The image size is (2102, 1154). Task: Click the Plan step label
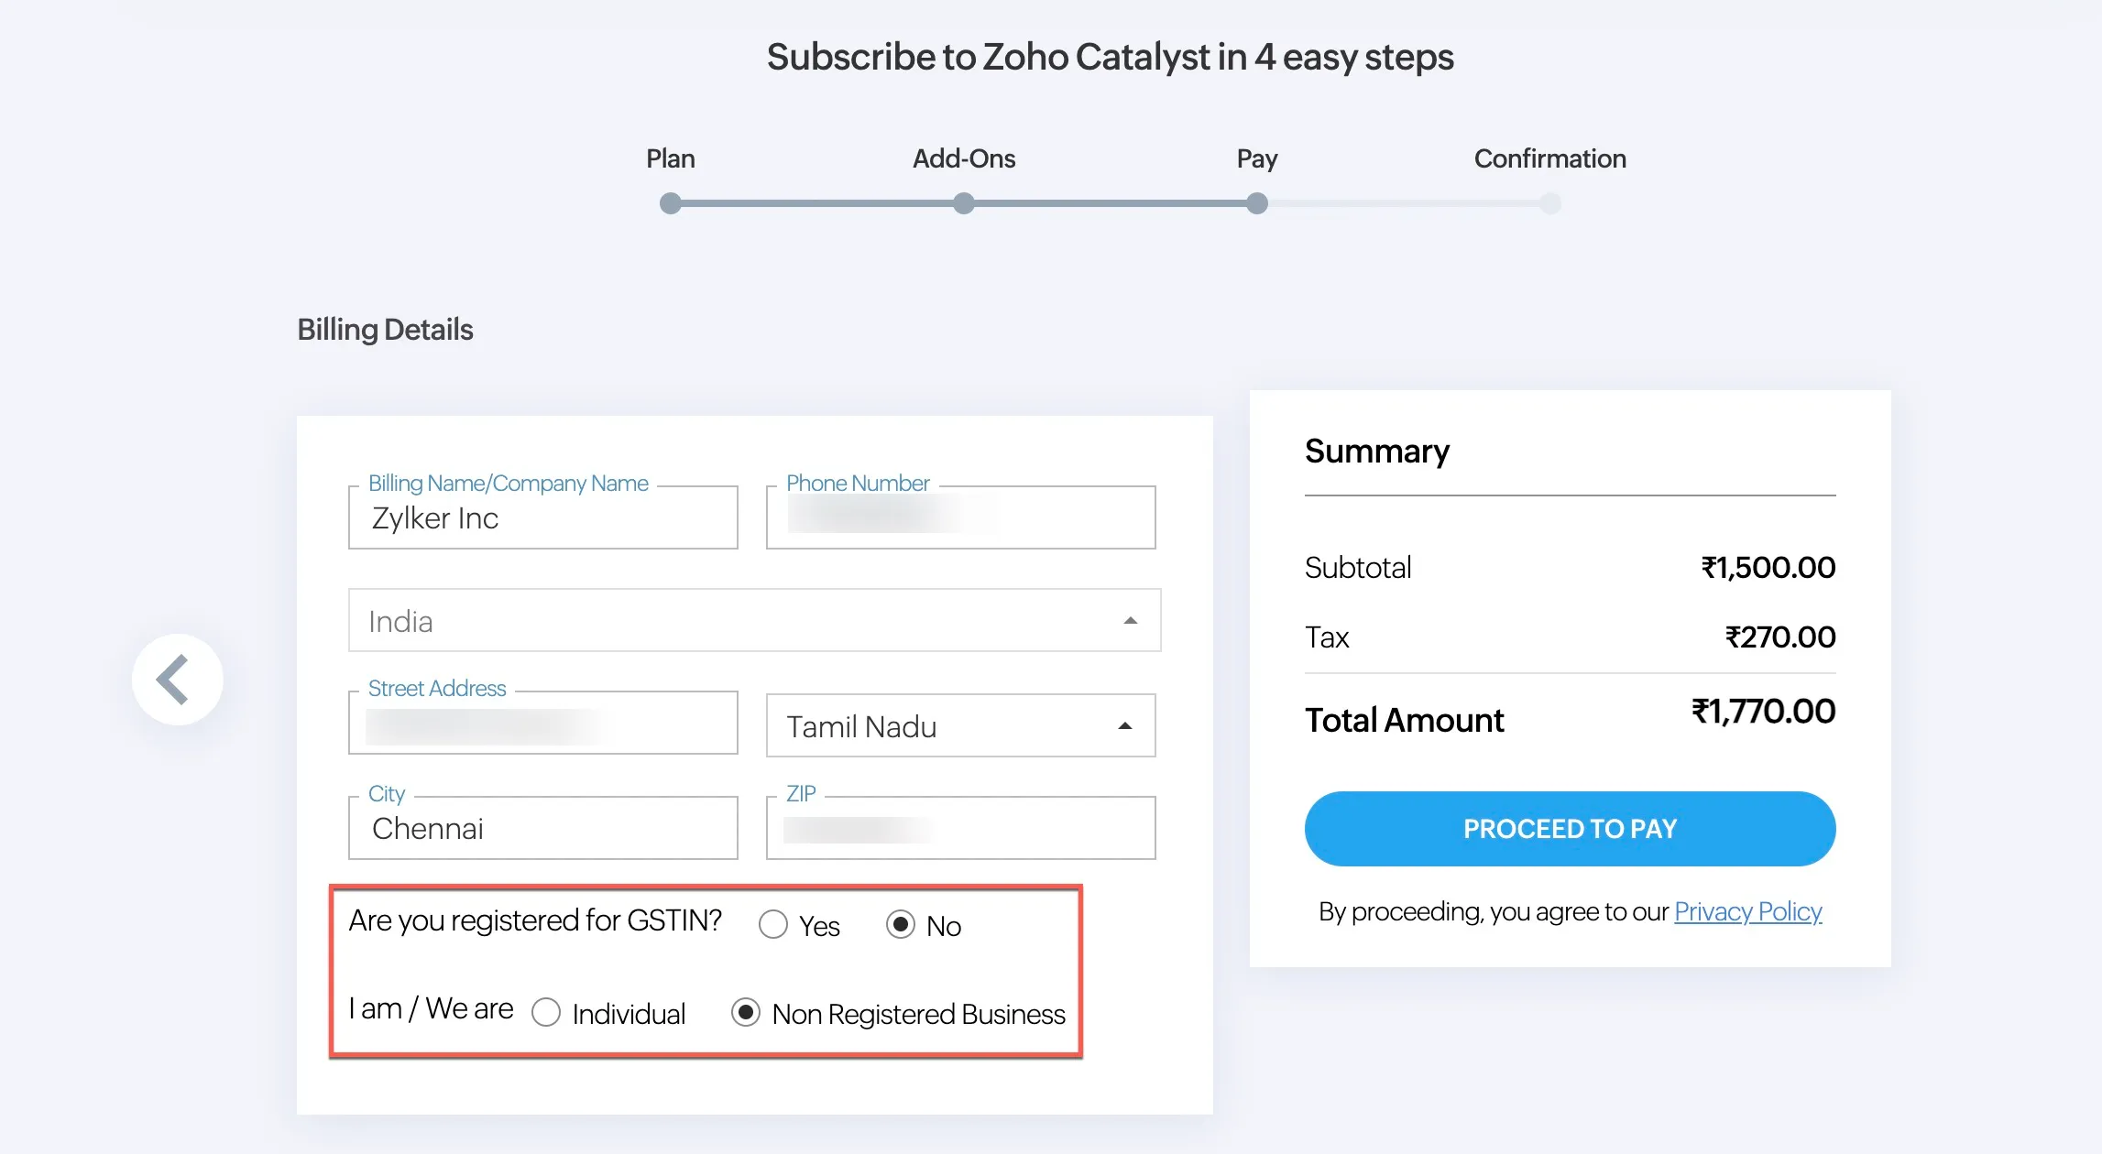[671, 158]
